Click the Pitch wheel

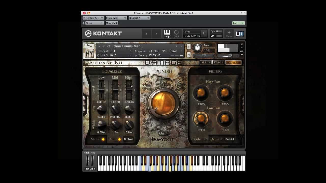pyautogui.click(x=87, y=160)
